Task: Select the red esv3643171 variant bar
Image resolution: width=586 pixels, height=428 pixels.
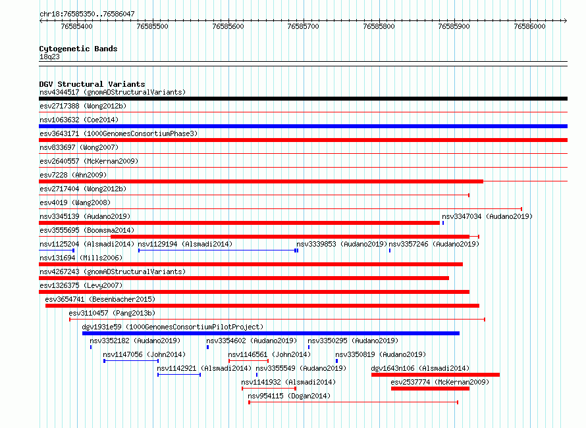Action: (x=303, y=140)
